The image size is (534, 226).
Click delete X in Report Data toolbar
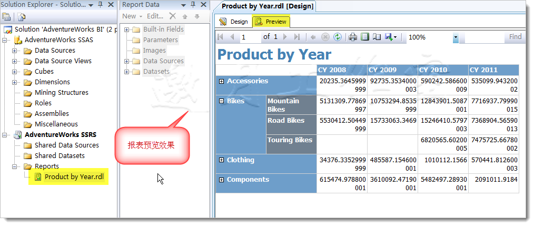[173, 16]
